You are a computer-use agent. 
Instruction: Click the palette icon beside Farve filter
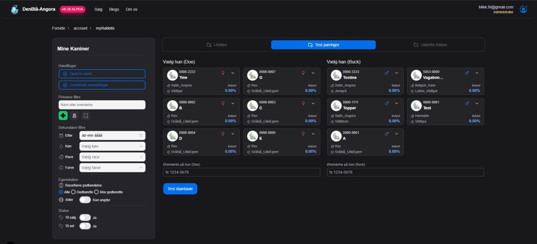(61, 168)
